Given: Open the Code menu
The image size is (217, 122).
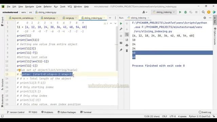Looking at the screenshot, I should (39, 6).
